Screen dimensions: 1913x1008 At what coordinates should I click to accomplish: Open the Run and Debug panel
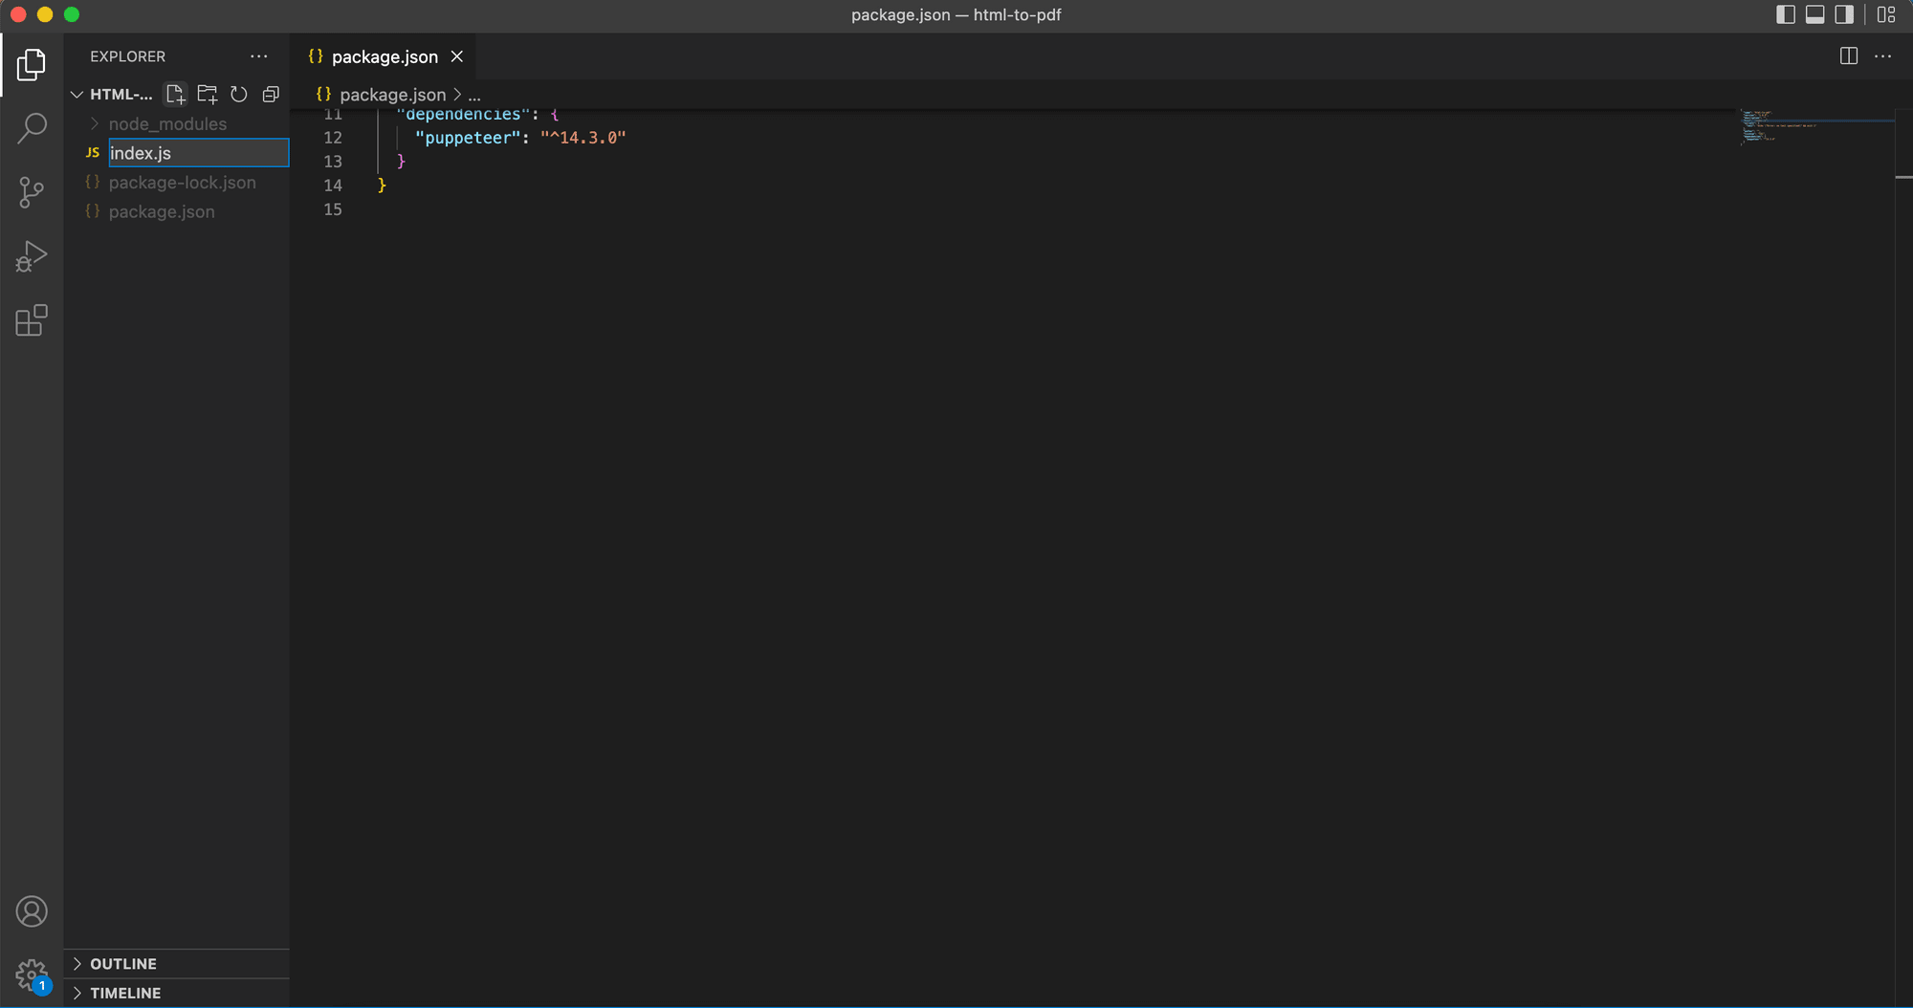tap(32, 254)
